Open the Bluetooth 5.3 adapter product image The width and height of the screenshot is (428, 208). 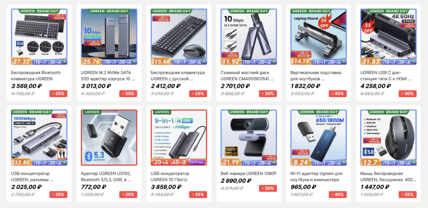pyautogui.click(x=109, y=138)
